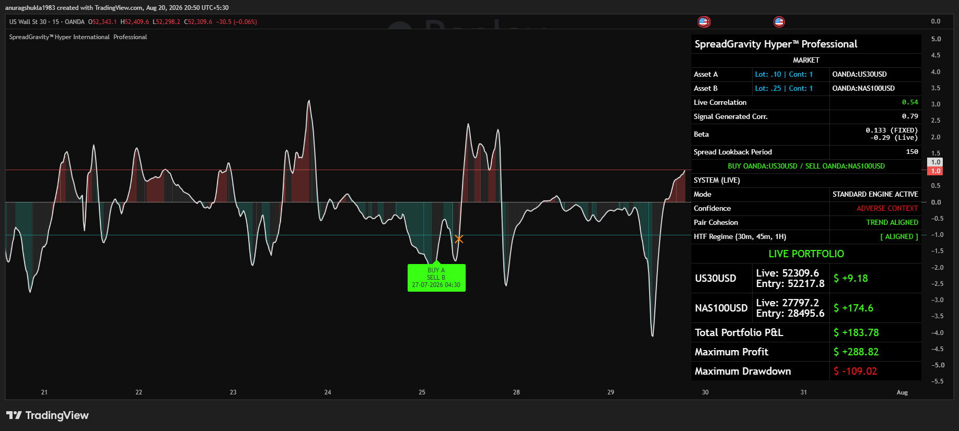Click the Asset B lot text Lot: .25
This screenshot has width=959, height=431.
(x=768, y=88)
